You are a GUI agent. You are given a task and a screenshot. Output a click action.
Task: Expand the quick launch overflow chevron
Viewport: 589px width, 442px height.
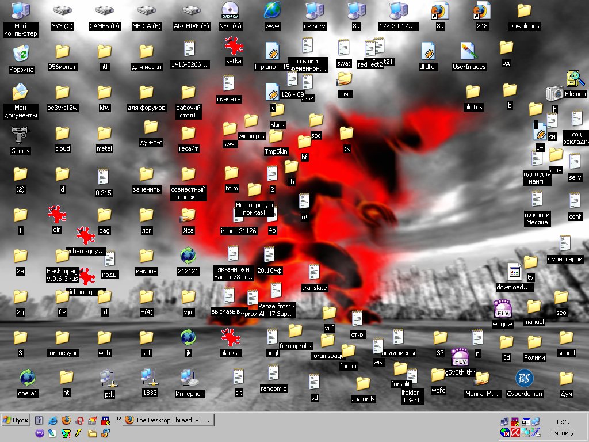[118, 418]
